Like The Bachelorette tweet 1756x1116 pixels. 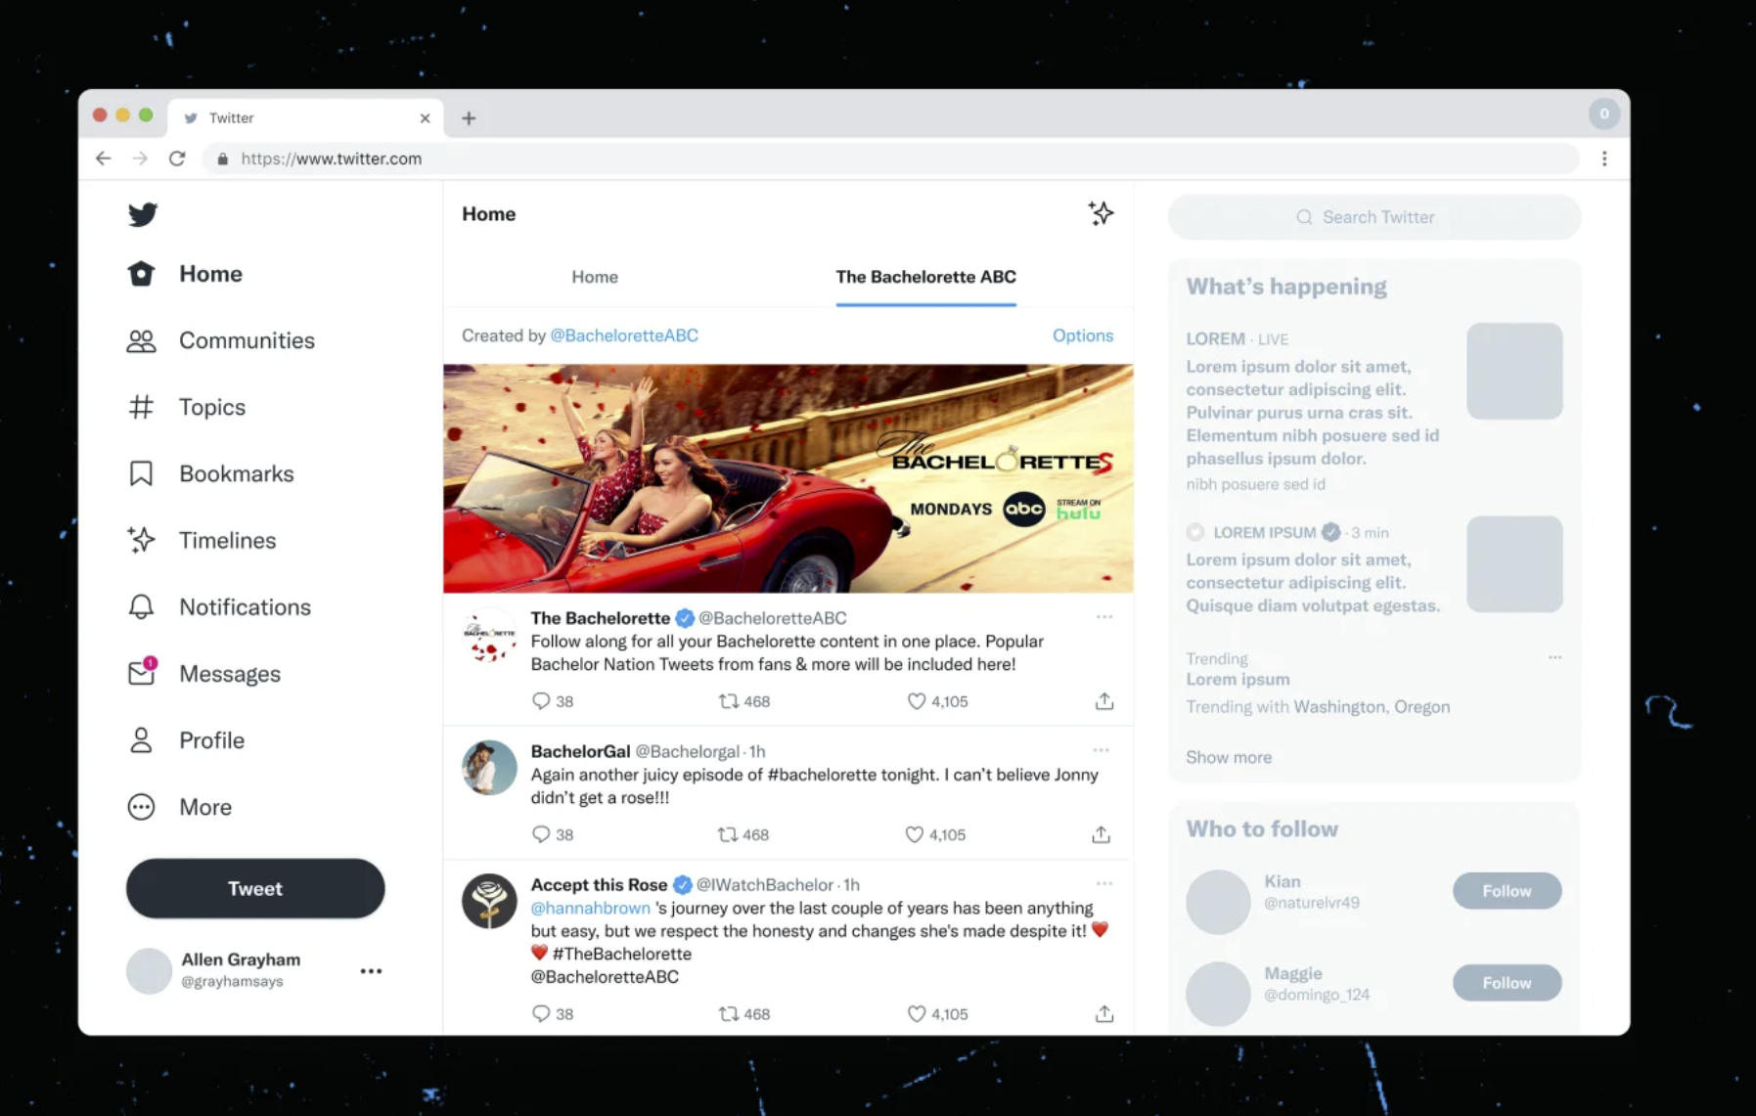coord(937,701)
